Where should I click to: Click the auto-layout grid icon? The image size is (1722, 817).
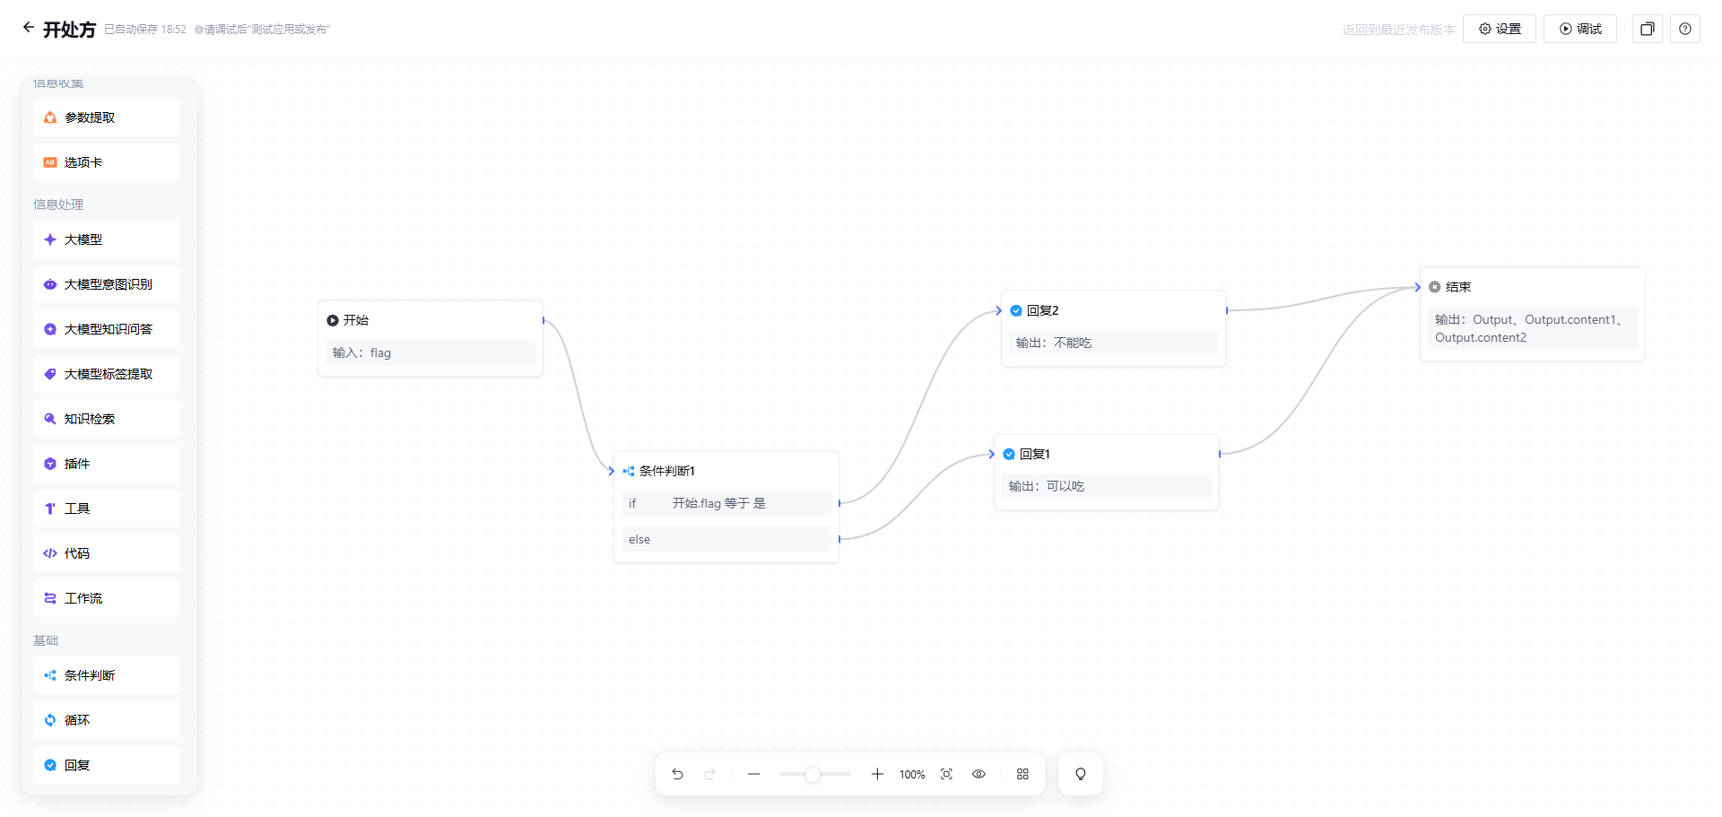tap(1022, 774)
